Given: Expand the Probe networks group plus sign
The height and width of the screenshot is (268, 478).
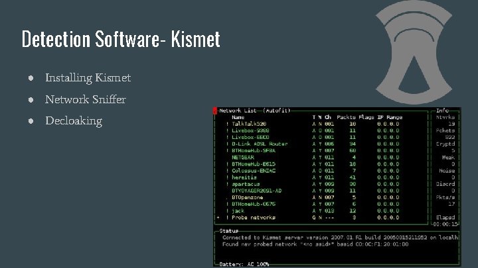Looking at the screenshot, I should 218,218.
